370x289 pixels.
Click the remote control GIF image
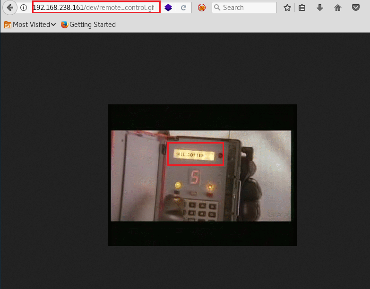(x=202, y=175)
